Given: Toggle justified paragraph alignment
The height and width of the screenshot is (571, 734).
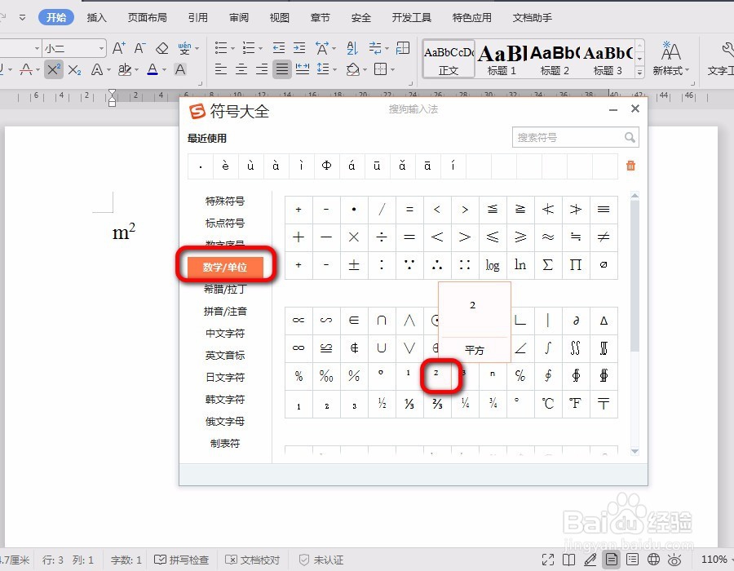Looking at the screenshot, I should click(282, 69).
